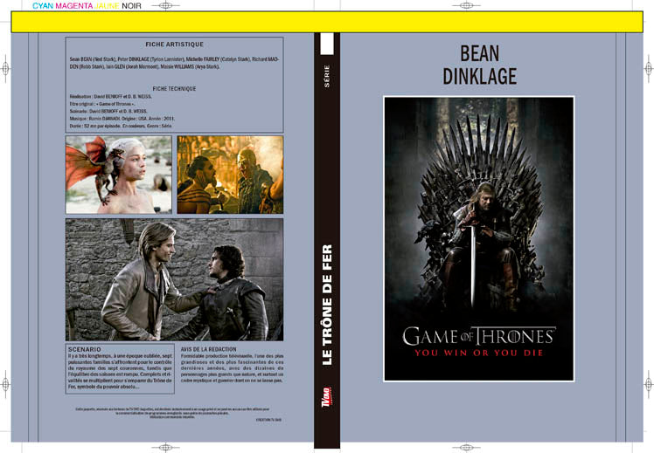654x453 pixels.
Task: Select the warrior scene photo with orange lighting
Action: (230, 175)
